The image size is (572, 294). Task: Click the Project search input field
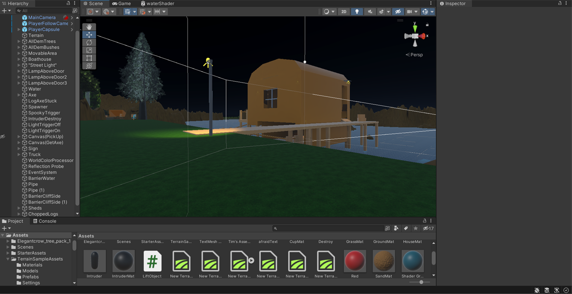point(329,228)
